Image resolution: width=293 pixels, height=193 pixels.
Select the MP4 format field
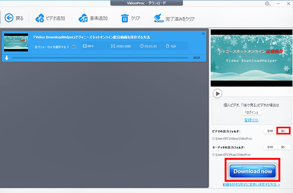[x=88, y=46]
